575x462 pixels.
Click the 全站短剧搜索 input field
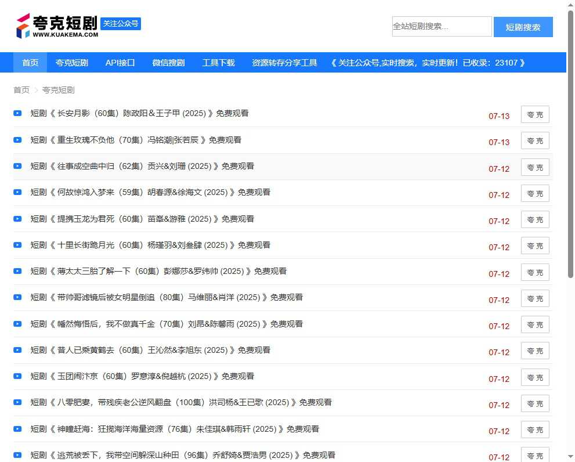tap(442, 26)
